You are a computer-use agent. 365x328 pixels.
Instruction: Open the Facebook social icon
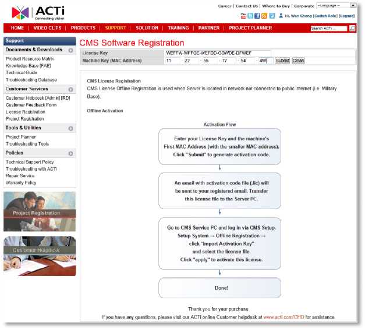(257, 16)
